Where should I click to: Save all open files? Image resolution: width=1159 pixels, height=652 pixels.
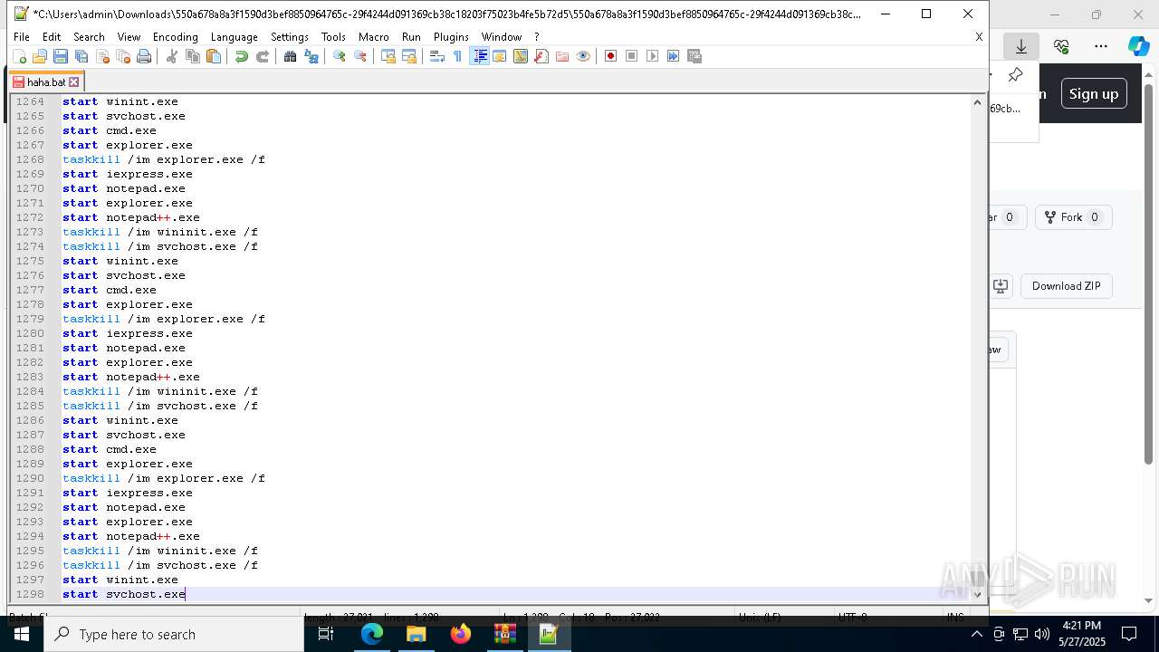[x=81, y=56]
